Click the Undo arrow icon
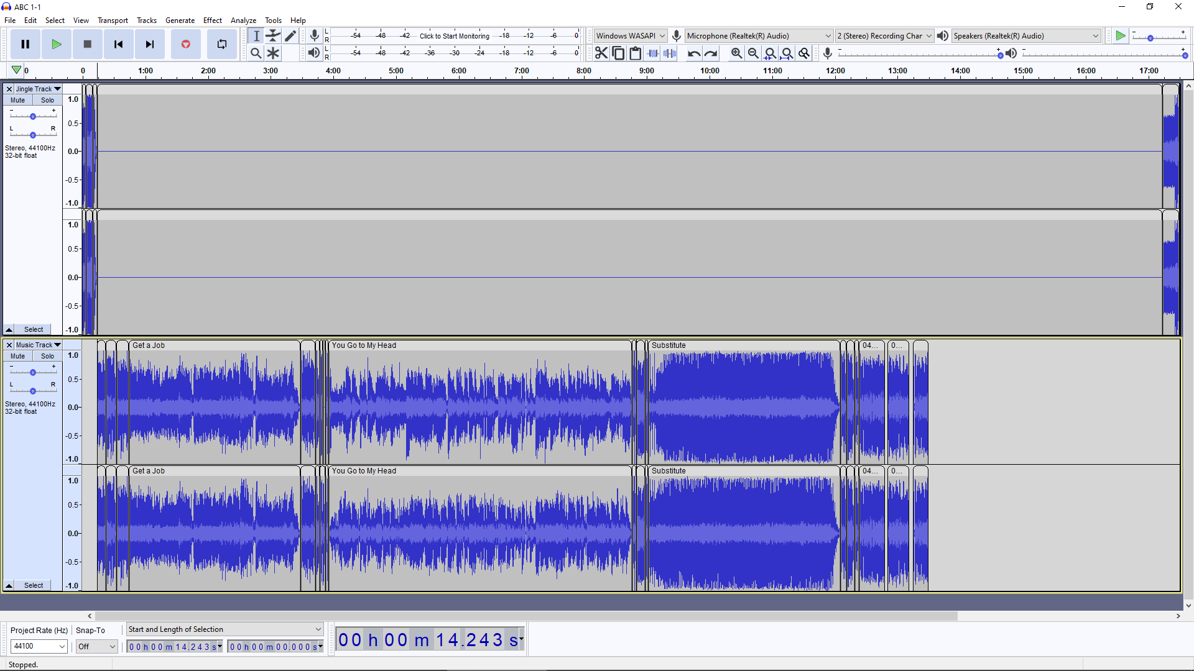The image size is (1194, 671). point(694,53)
